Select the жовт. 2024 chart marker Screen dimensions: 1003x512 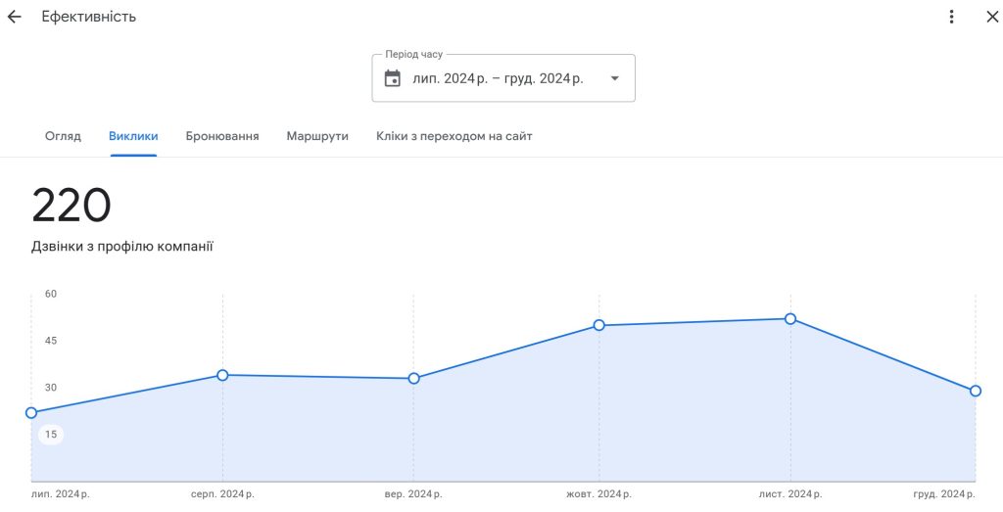(x=599, y=325)
